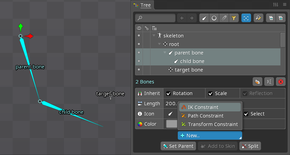Click the find and replace icon
The height and width of the screenshot is (155, 290).
[258, 18]
